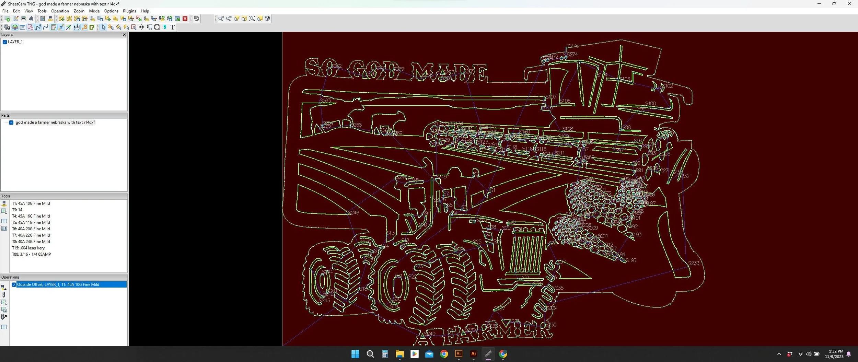This screenshot has width=858, height=362.
Task: Undo the last action with the curved arrow
Action: 197,19
